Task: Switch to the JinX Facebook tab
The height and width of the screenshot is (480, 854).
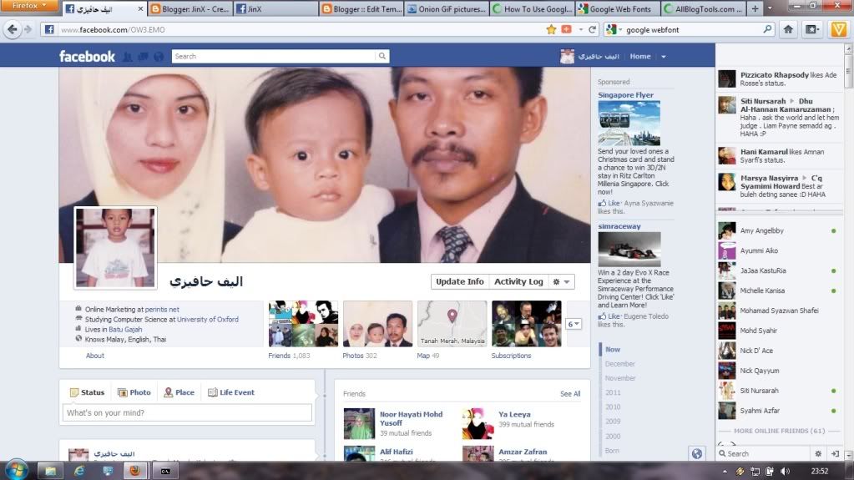Action: point(276,8)
